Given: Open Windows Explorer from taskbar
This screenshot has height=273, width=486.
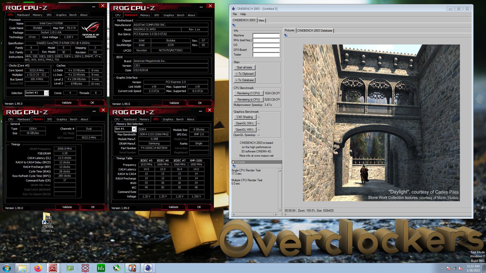Looking at the screenshot, I should tap(22, 268).
